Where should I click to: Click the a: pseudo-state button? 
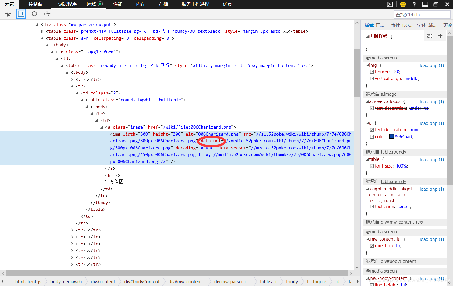tap(430, 36)
